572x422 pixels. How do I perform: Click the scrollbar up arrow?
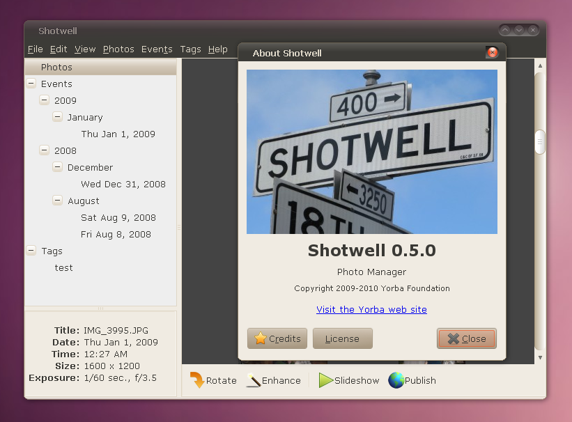(540, 65)
